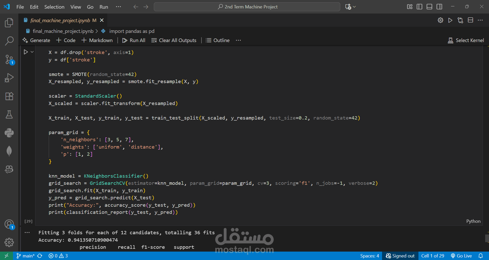The image size is (489, 260).
Task: Open the Python extension panel
Action: [9, 133]
